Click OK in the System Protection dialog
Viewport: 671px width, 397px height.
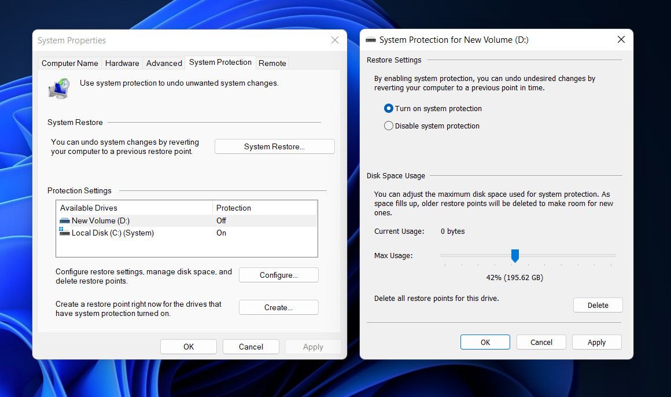(485, 342)
